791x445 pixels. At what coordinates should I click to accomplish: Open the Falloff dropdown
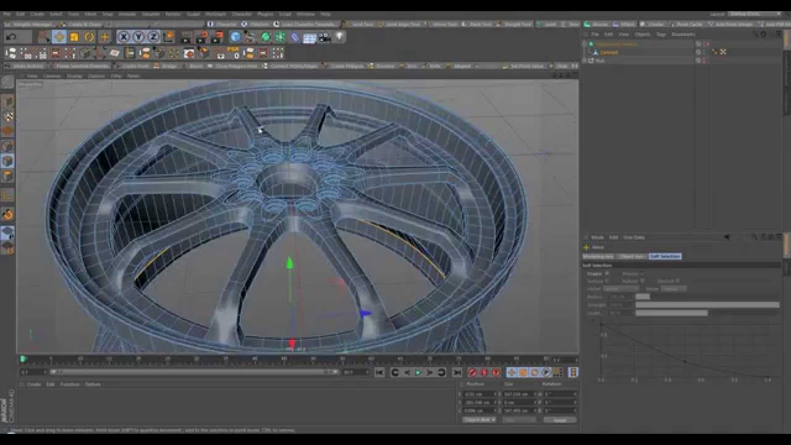621,289
